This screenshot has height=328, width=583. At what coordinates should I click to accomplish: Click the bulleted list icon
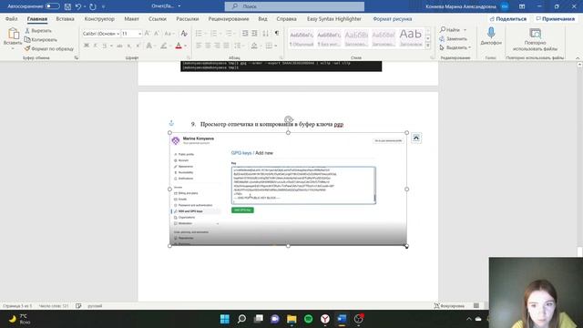point(199,34)
